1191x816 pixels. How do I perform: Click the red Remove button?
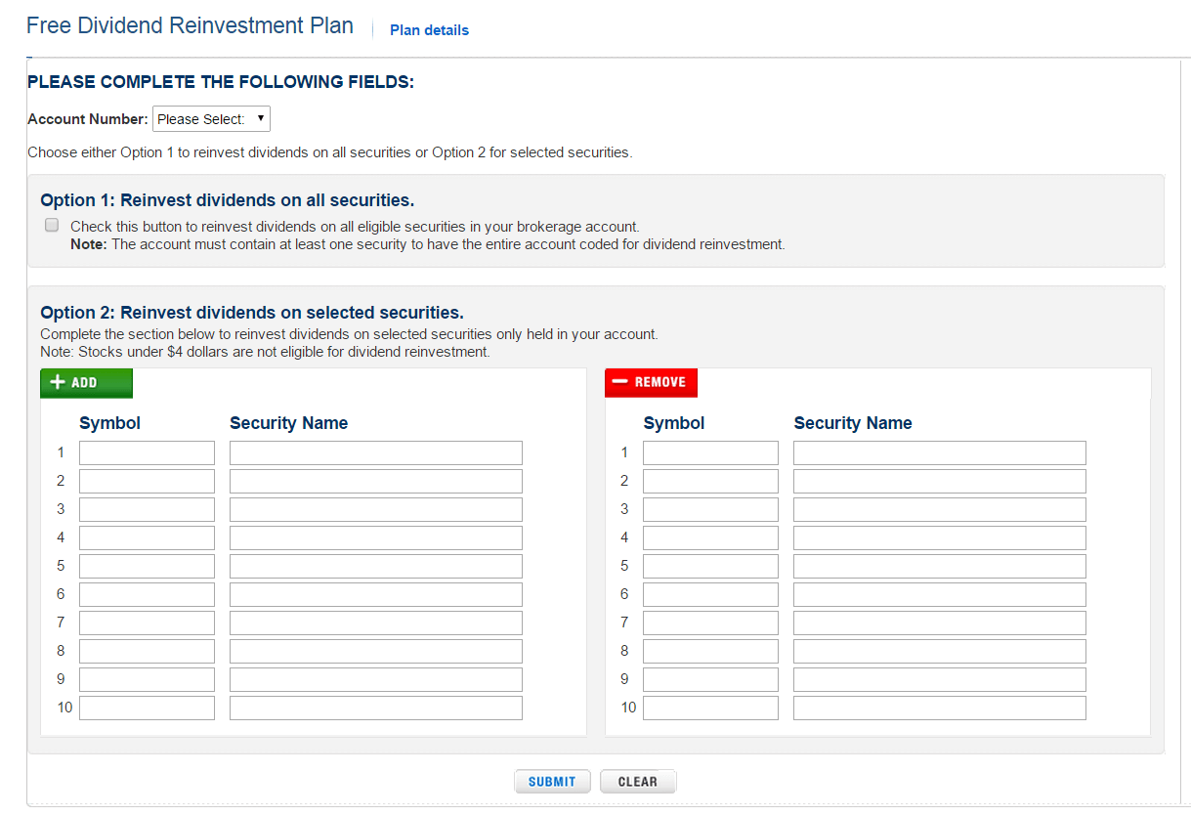651,382
